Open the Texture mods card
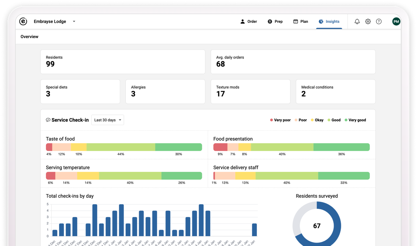This screenshot has height=246, width=417. click(251, 91)
